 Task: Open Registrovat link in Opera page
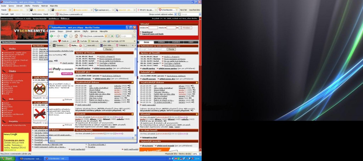pos(147,32)
